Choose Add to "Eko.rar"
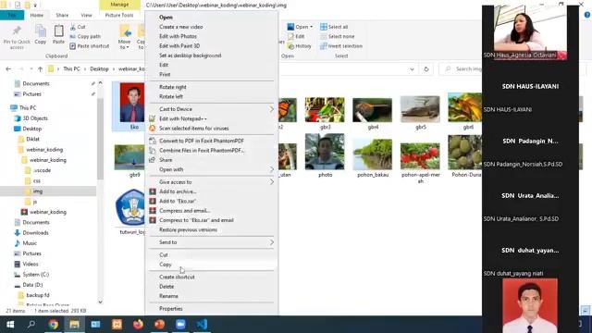The height and width of the screenshot is (333, 592). pos(212,202)
